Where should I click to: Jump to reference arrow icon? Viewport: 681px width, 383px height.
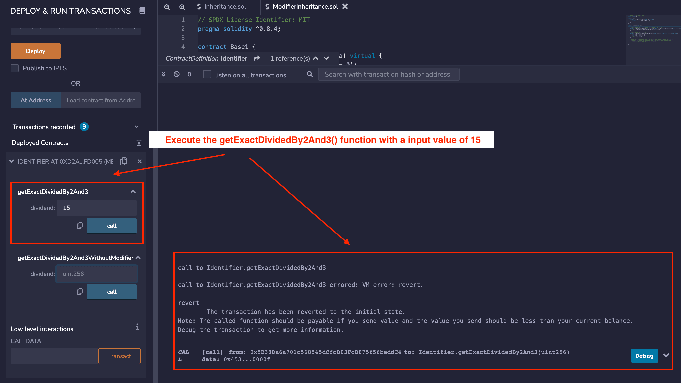[x=257, y=58]
